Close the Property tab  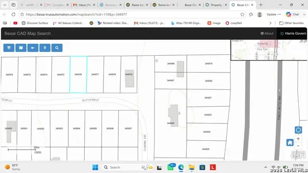(x=226, y=5)
